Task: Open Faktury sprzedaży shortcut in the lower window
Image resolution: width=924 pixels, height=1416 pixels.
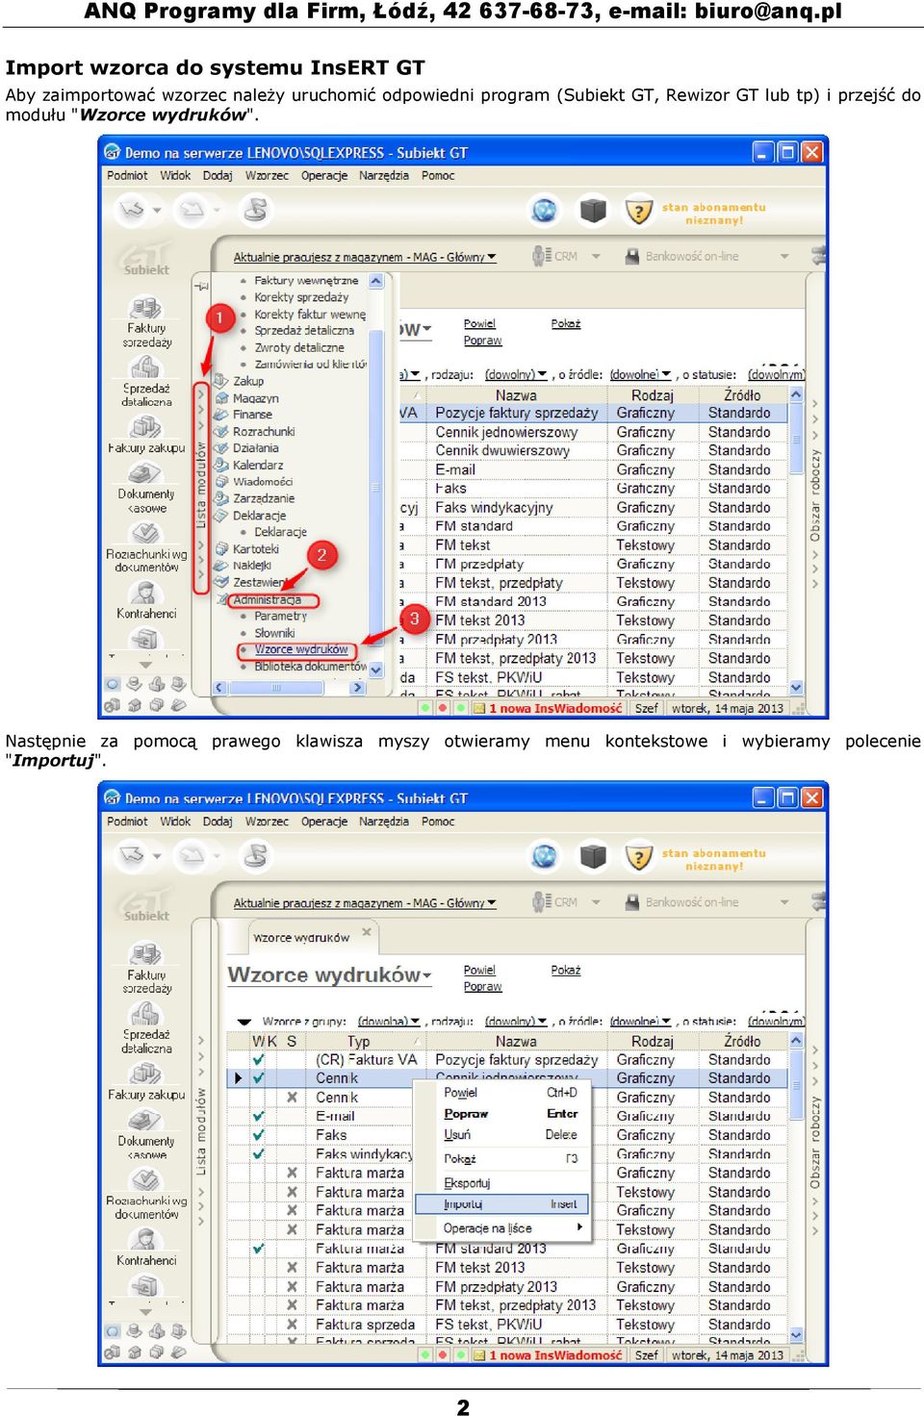Action: 146,970
